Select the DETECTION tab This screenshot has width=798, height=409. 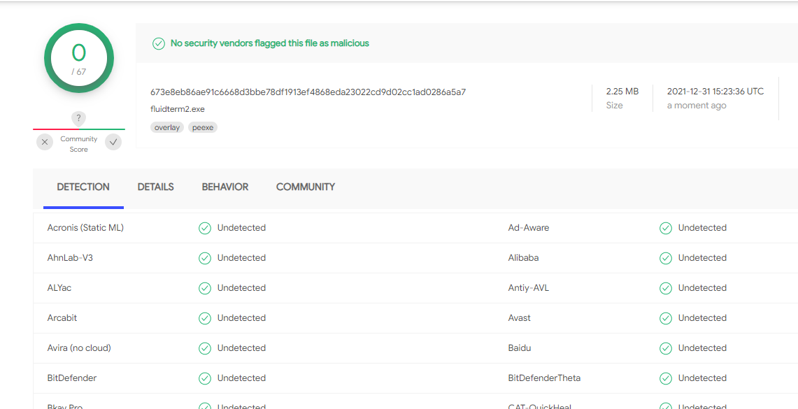click(83, 187)
